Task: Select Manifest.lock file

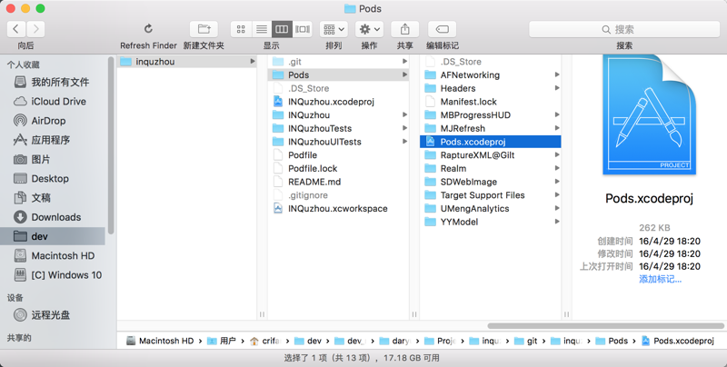Action: tap(491, 102)
